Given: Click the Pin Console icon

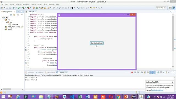Looking at the screenshot, I should pos(158,72).
